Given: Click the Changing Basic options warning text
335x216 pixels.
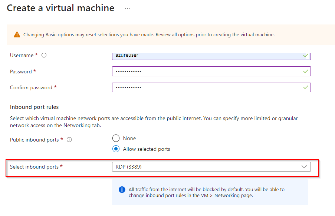Looking at the screenshot, I should 148,34.
